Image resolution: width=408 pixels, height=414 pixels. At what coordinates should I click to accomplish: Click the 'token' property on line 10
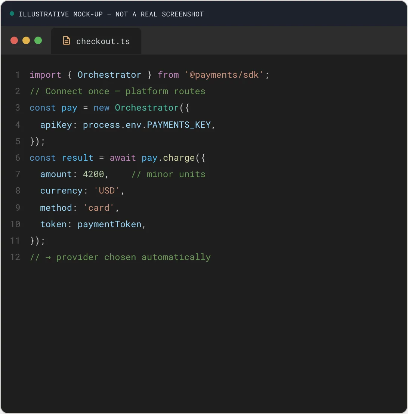53,224
